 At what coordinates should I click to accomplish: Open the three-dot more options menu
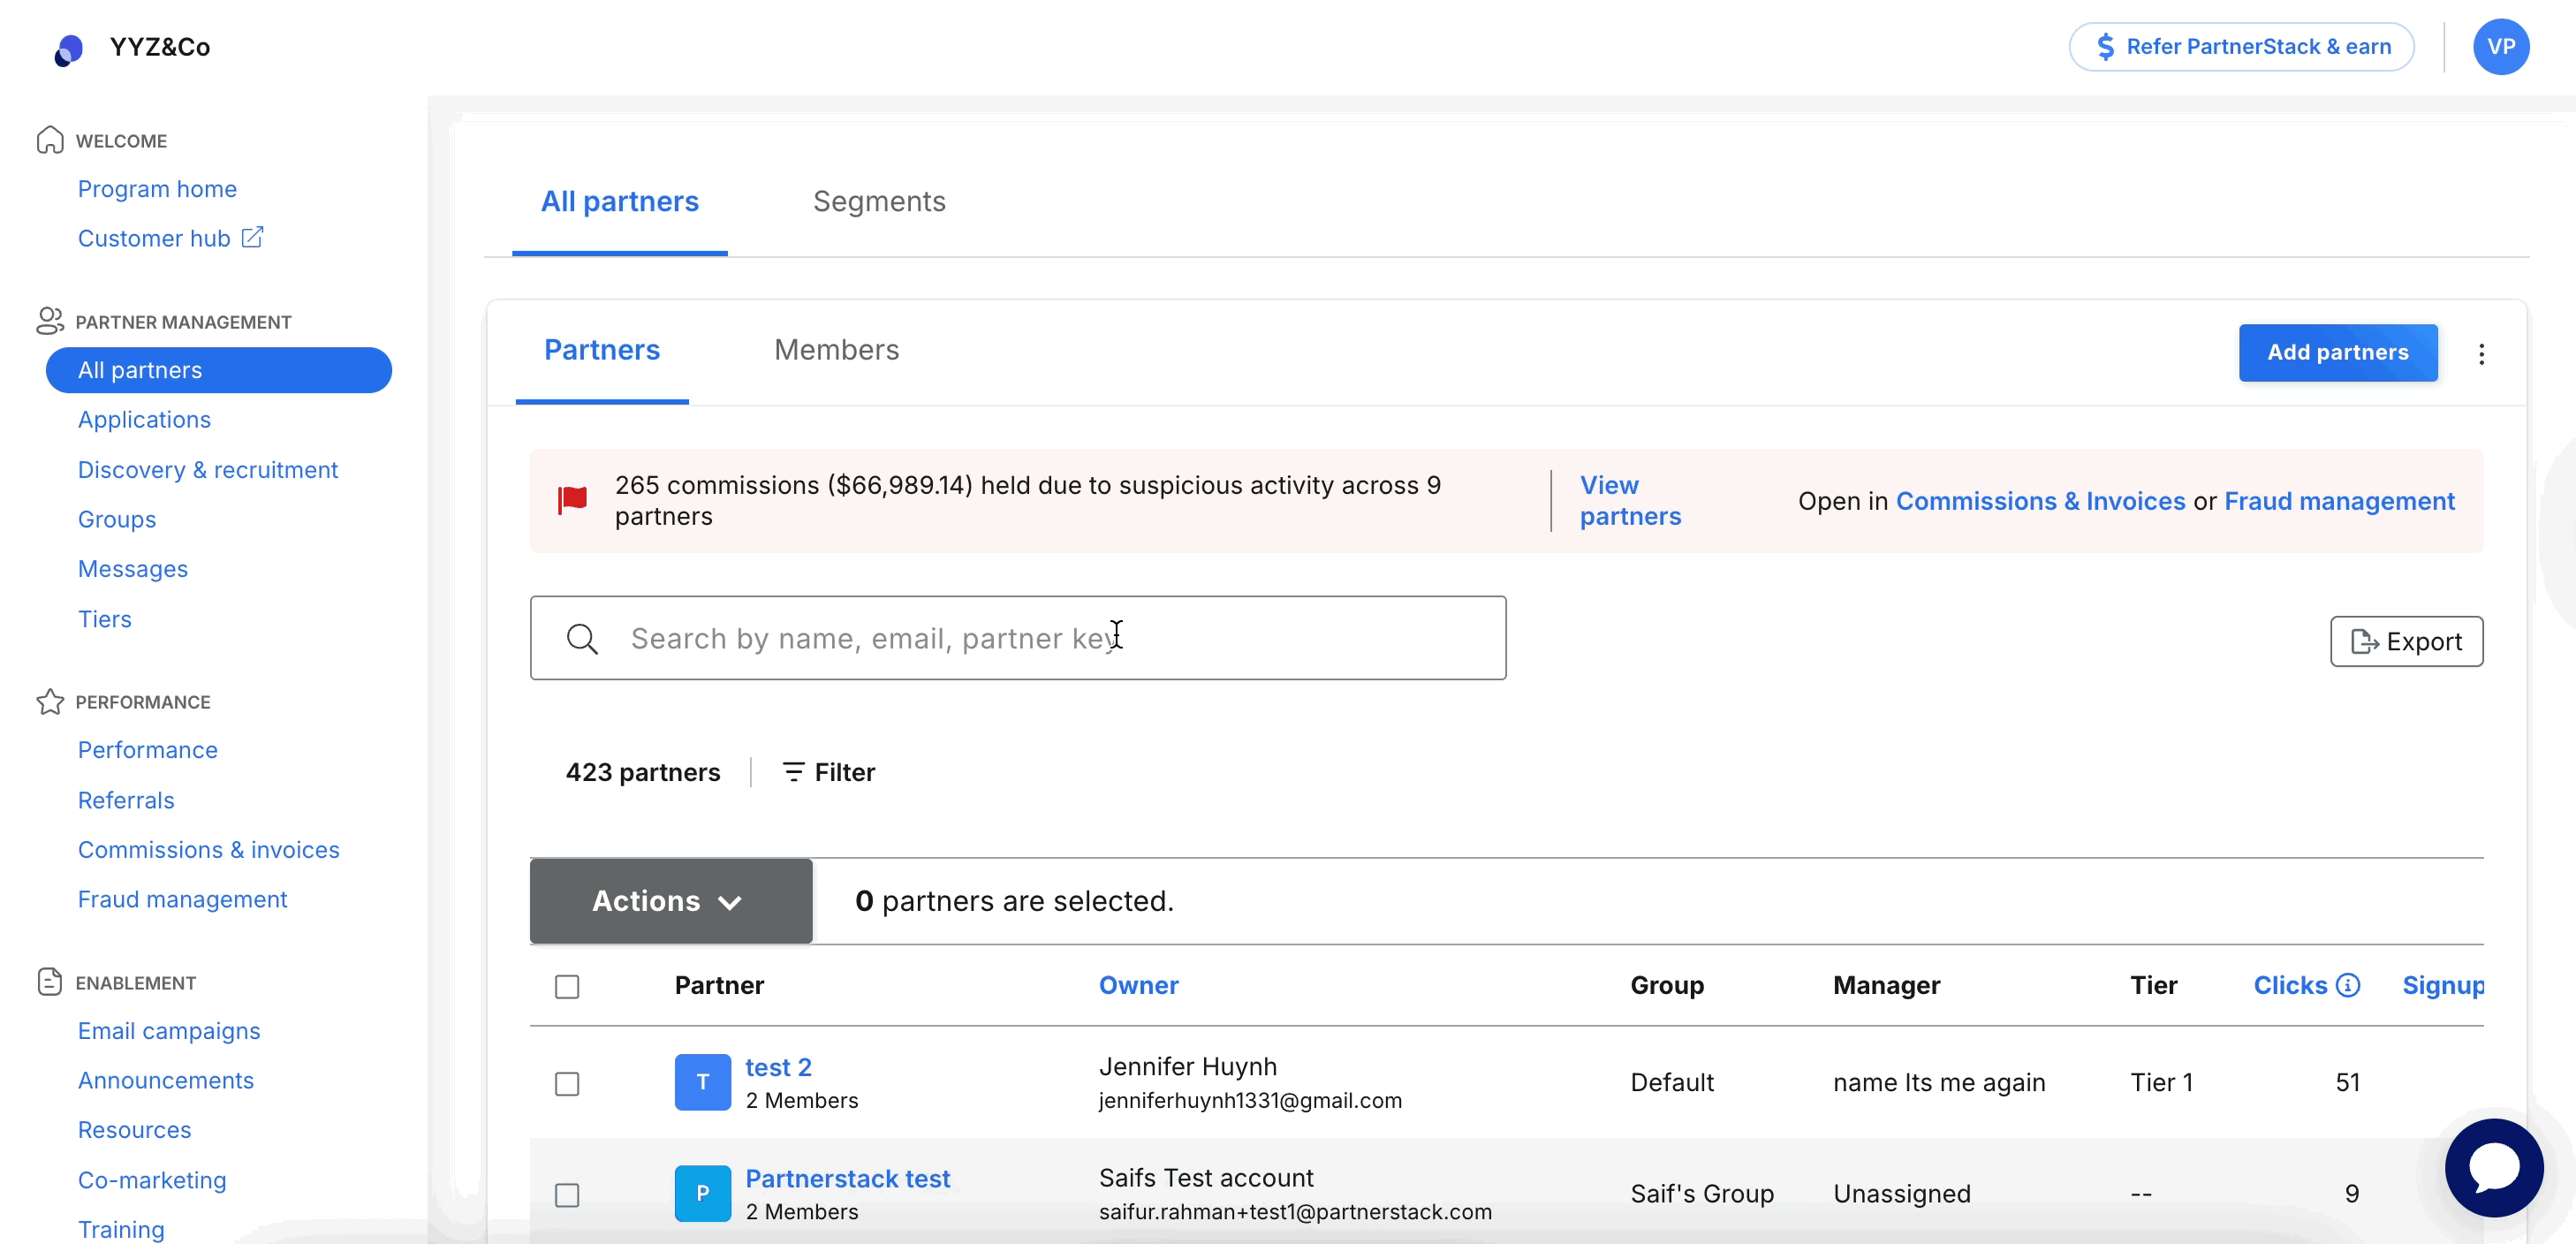pyautogui.click(x=2481, y=353)
